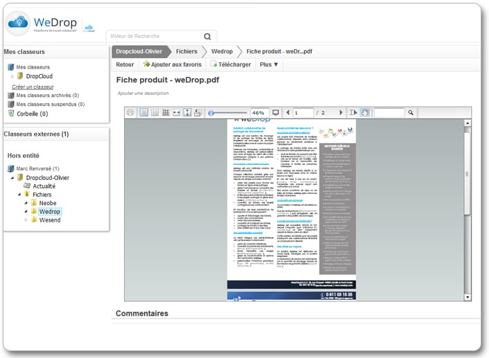Click the print icon in PDF viewer
Viewport: 489px width, 358px height.
coord(130,113)
